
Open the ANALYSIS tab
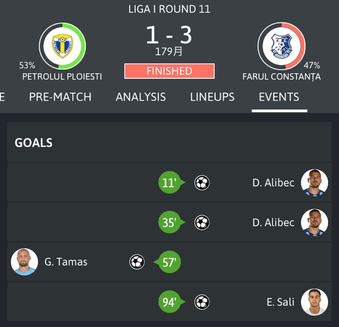141,97
